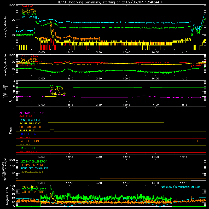Screen dimensions: 209x209
Task: Click the HESSI Observing Summary title
Action: pyautogui.click(x=111, y=2)
